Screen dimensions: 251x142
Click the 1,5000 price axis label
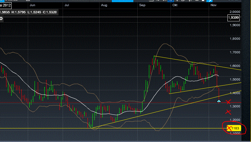pos(235,79)
